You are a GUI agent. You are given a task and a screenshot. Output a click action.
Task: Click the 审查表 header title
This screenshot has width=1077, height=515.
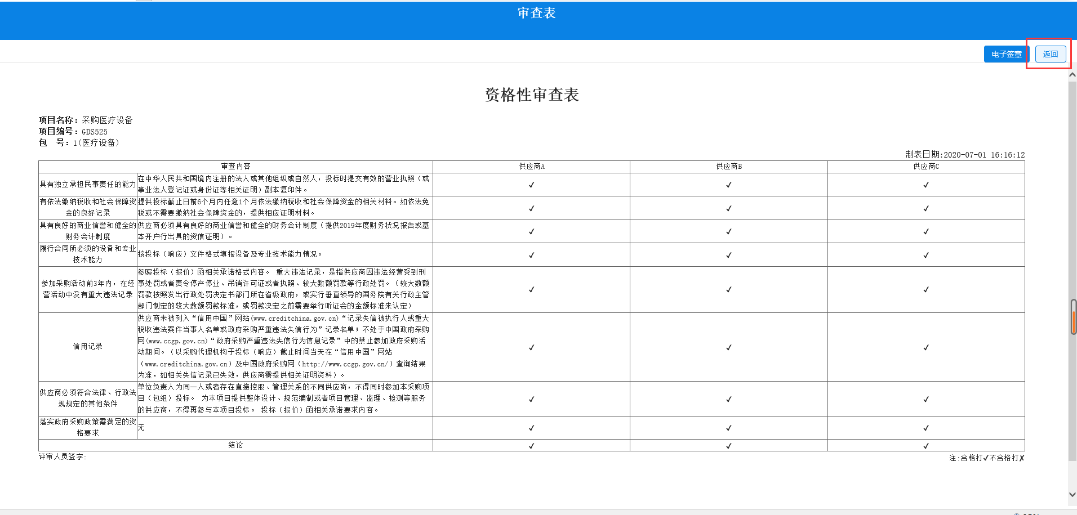(536, 13)
